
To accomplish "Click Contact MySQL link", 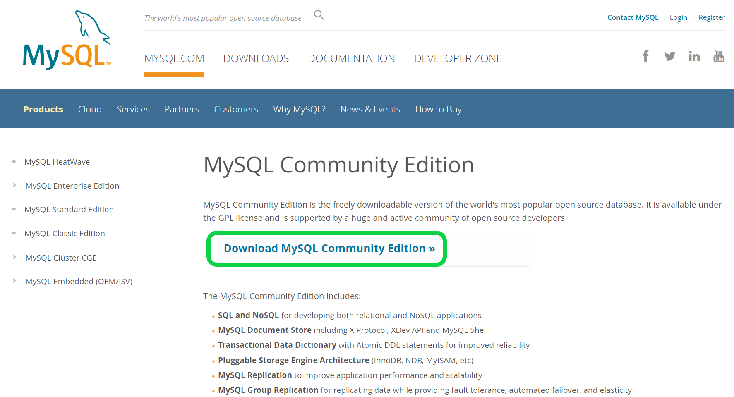I will point(633,17).
